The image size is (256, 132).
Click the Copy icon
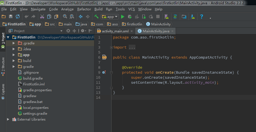coord(49,16)
